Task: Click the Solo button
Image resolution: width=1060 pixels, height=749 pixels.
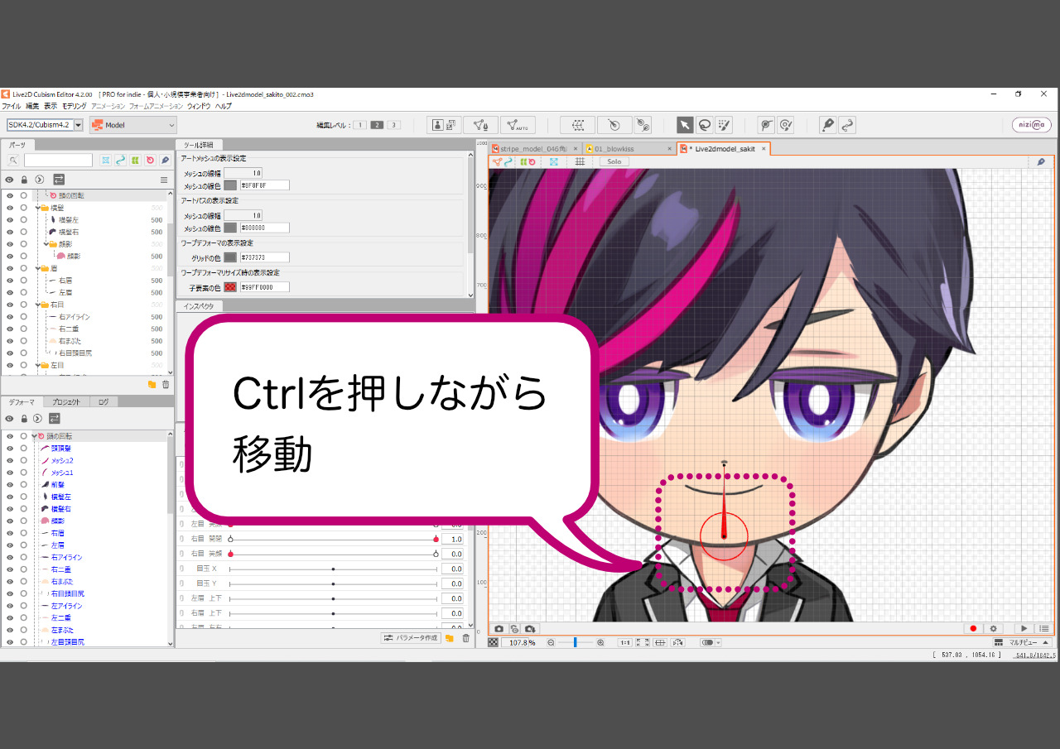Action: pos(614,161)
